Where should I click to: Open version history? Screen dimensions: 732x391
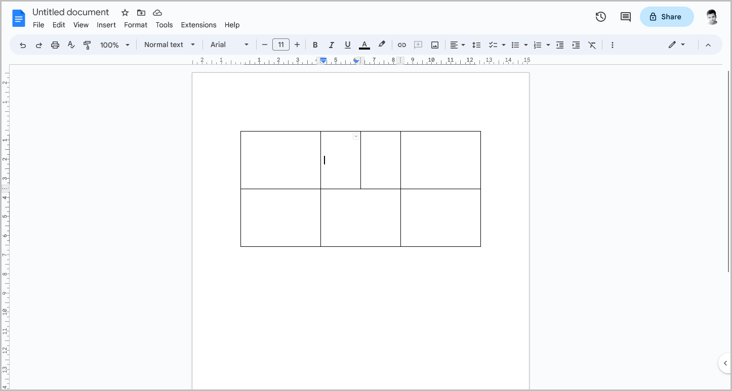tap(600, 17)
